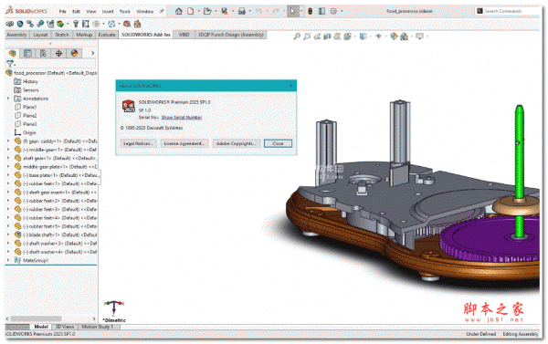Open the File menu
Image resolution: width=548 pixels, height=344 pixels.
(62, 12)
